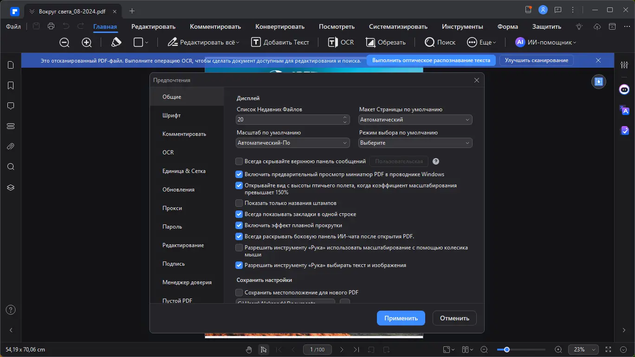
Task: Click the page number field showing 1/100
Action: pyautogui.click(x=317, y=350)
